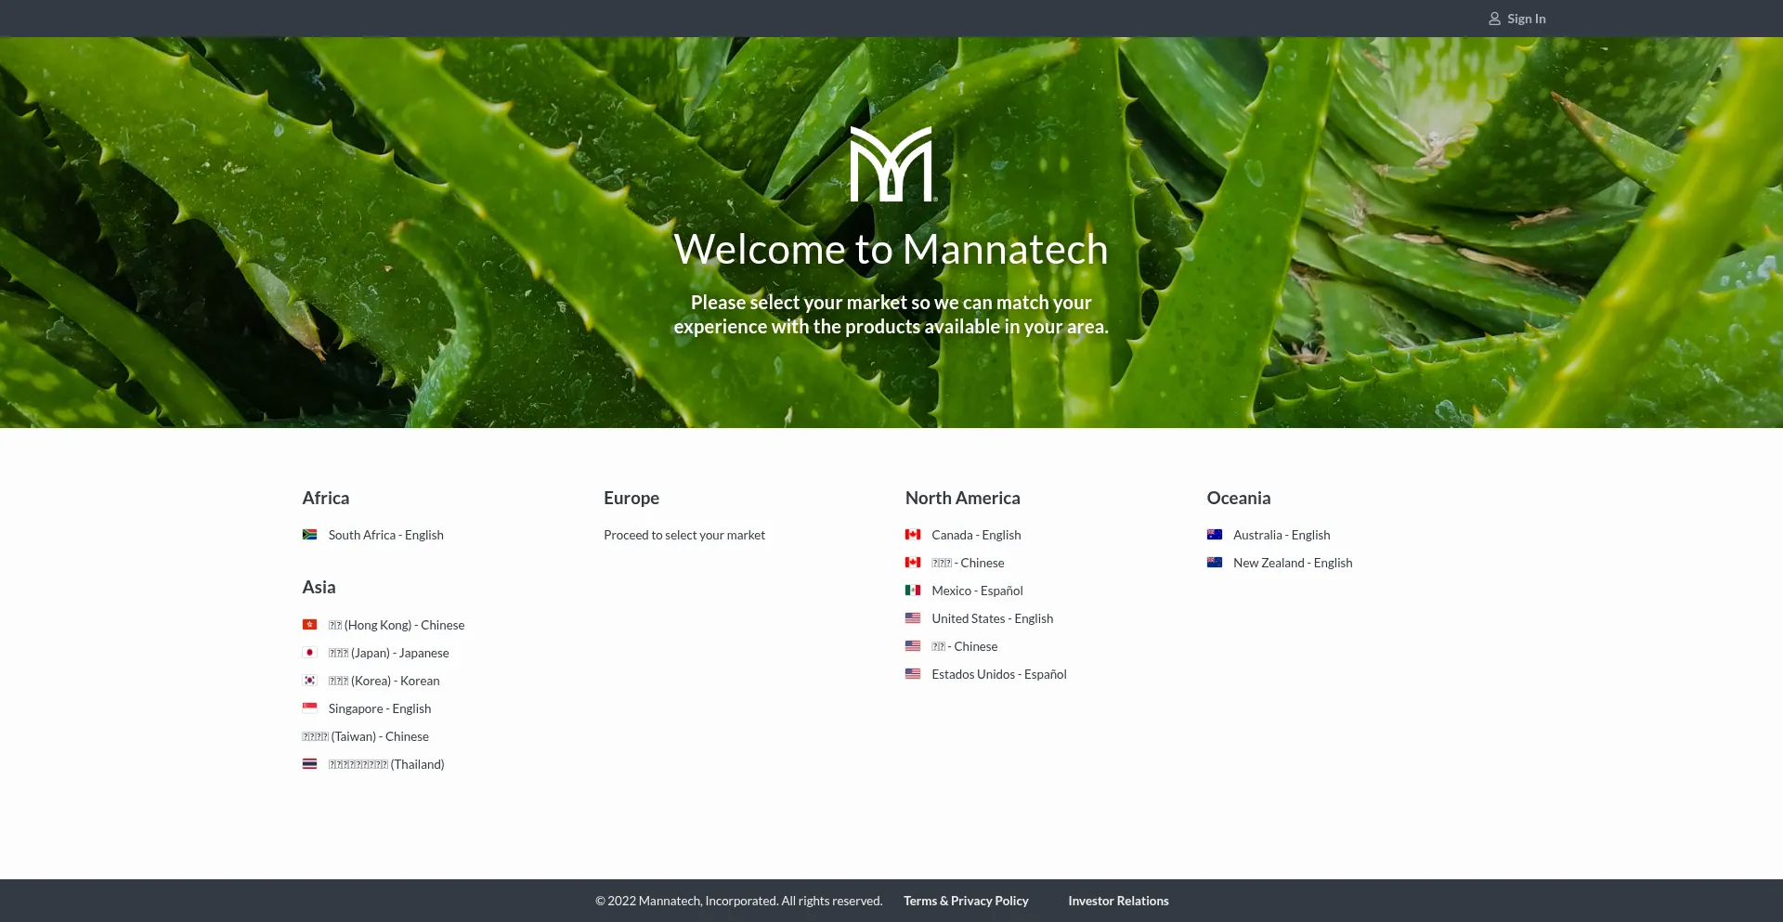This screenshot has width=1783, height=922.
Task: Open the Thailand market link
Action: click(x=386, y=764)
